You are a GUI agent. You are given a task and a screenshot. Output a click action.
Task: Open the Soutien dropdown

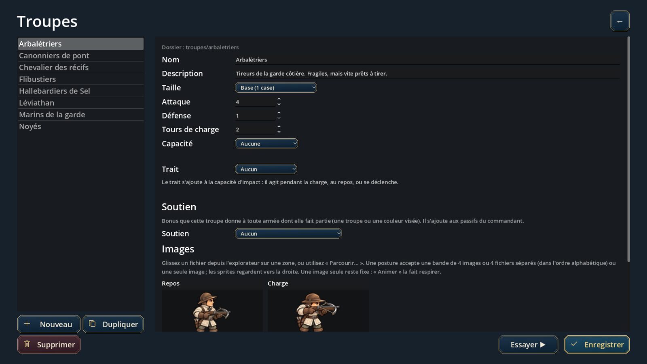point(288,233)
